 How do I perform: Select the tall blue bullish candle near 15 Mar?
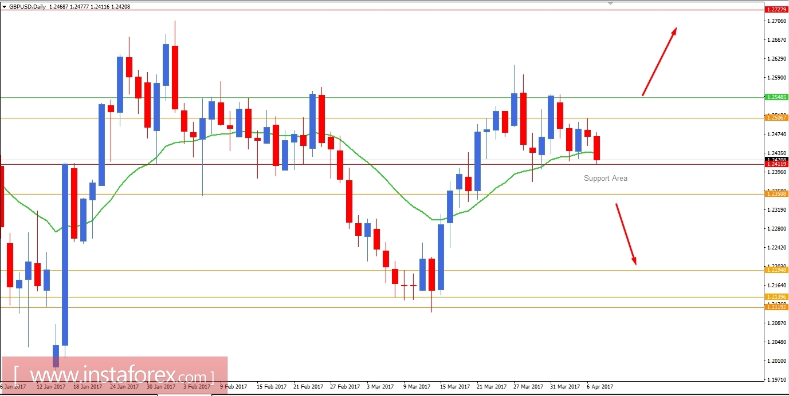(440, 258)
